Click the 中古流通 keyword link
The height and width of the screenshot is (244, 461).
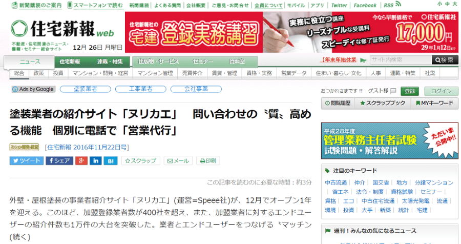click(x=336, y=182)
